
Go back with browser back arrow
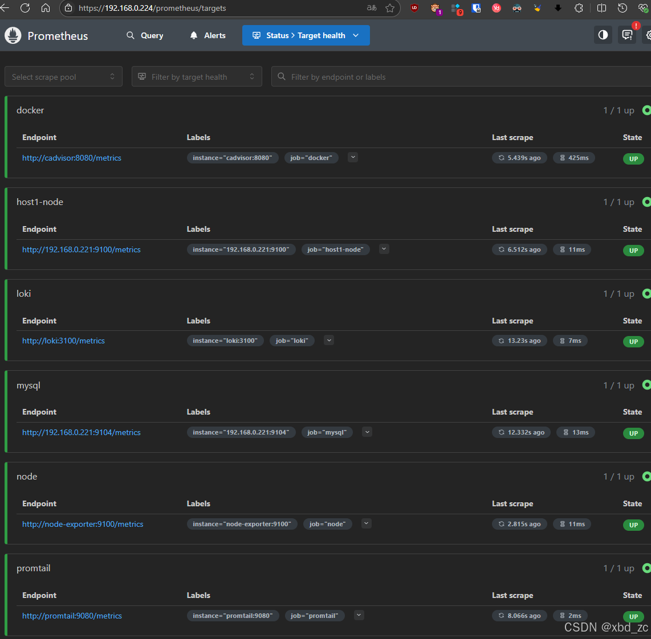coord(5,8)
